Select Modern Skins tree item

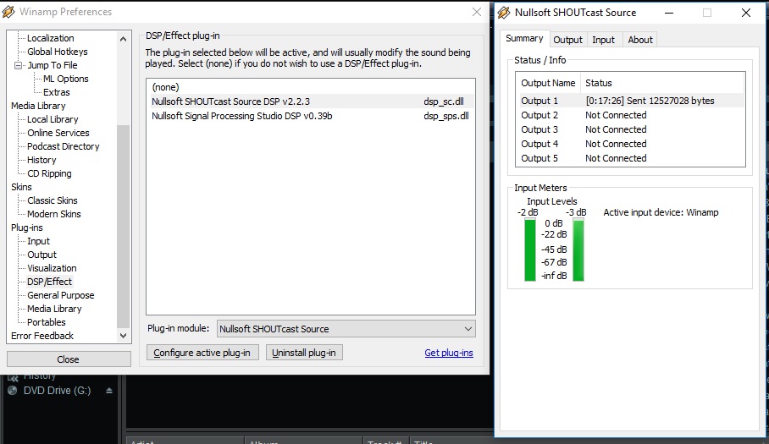(54, 214)
